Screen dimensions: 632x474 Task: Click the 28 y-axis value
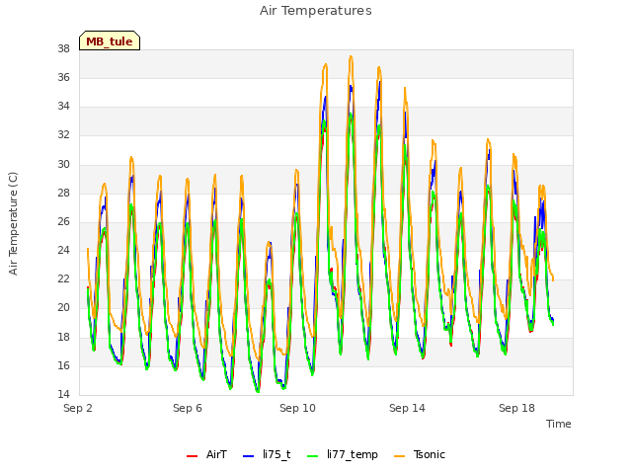click(63, 193)
